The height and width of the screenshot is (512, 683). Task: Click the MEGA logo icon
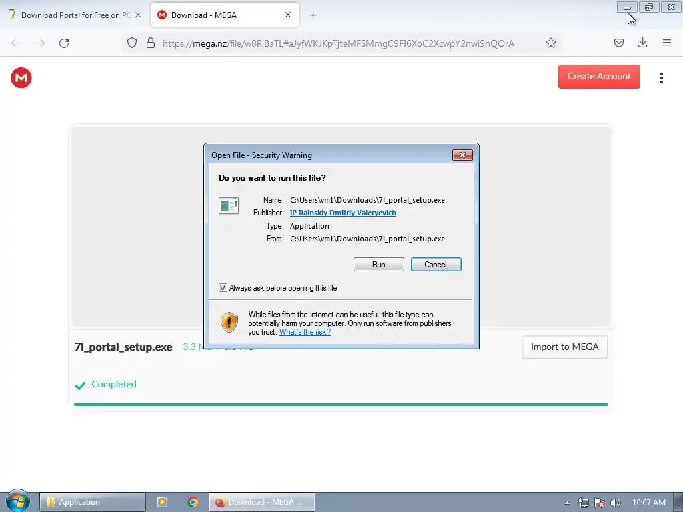[21, 78]
